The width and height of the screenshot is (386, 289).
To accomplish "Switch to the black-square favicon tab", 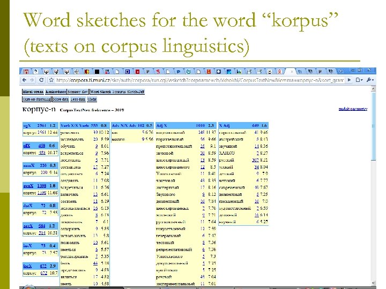I will [x=97, y=72].
